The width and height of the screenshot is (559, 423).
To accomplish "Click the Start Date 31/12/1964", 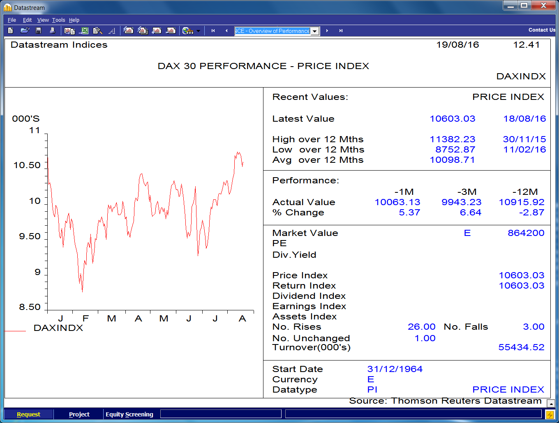I will (395, 369).
